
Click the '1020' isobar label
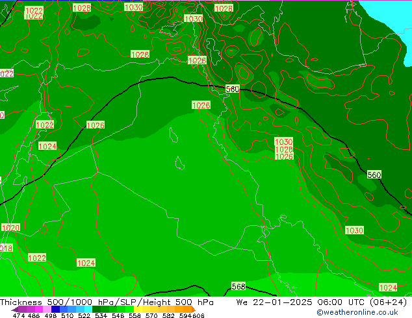pos(10,228)
